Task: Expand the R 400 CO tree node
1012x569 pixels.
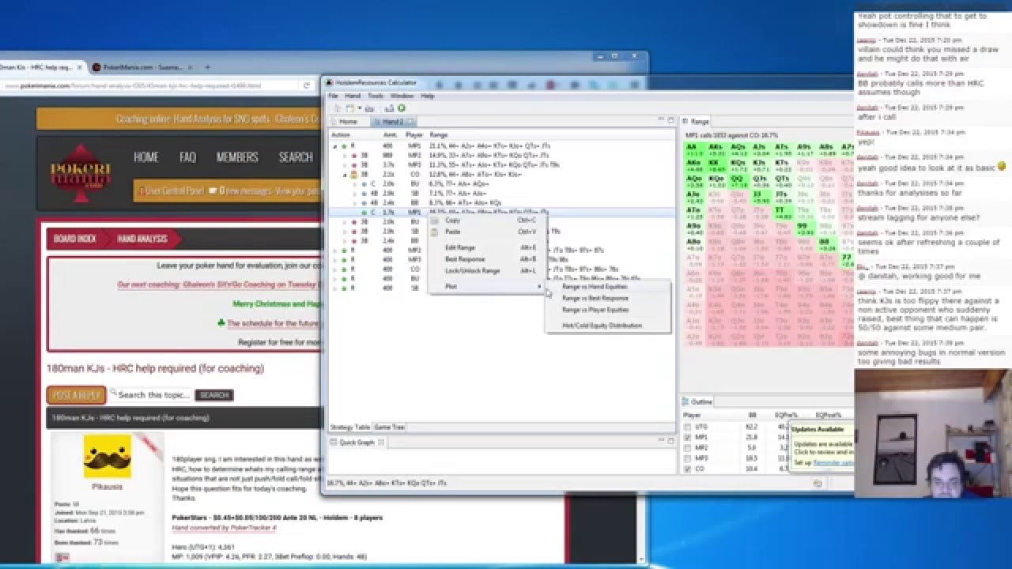Action: point(335,269)
